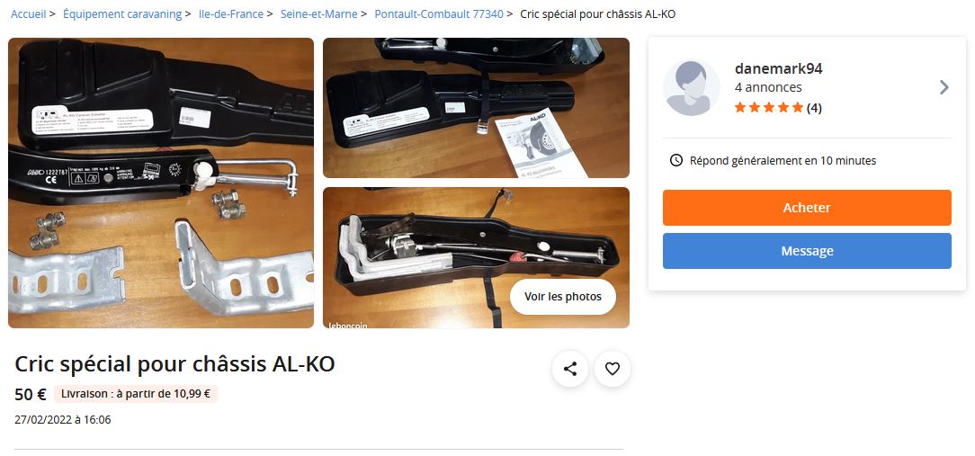Expand seller details chevron arrow
This screenshot has height=456, width=975.
[x=944, y=87]
